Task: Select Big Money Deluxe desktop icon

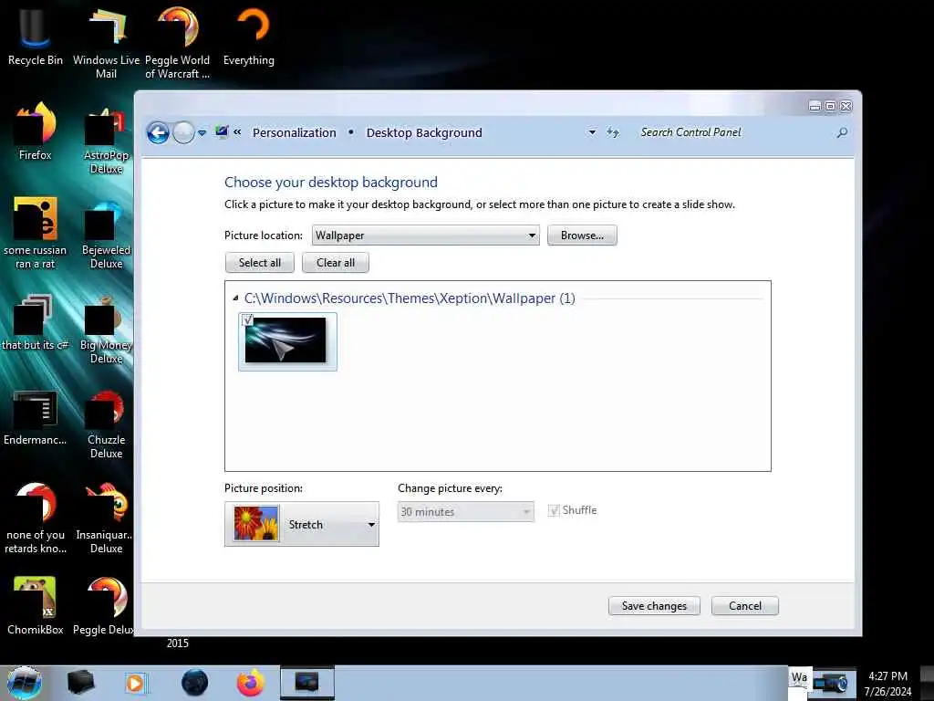Action: [106, 329]
